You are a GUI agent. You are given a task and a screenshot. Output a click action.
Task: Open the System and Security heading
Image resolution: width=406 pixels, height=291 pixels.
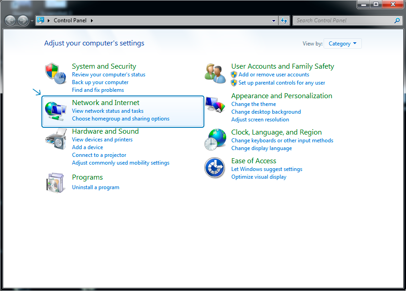[x=104, y=66]
